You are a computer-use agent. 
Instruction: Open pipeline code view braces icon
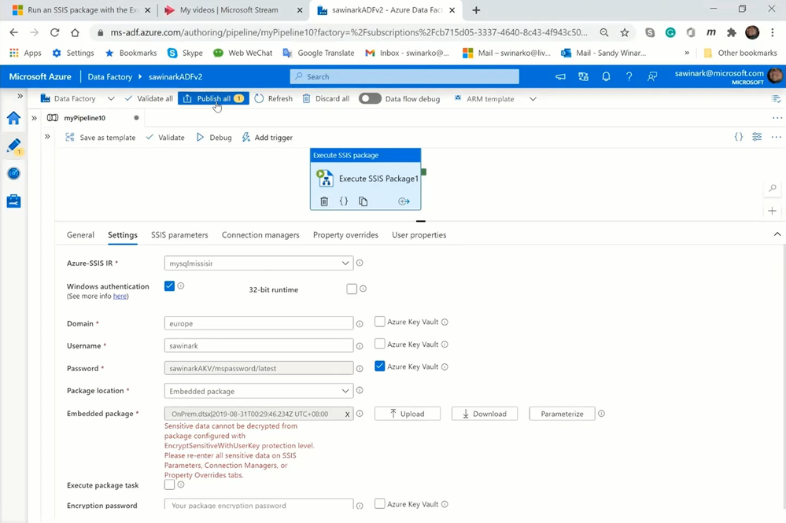[738, 137]
